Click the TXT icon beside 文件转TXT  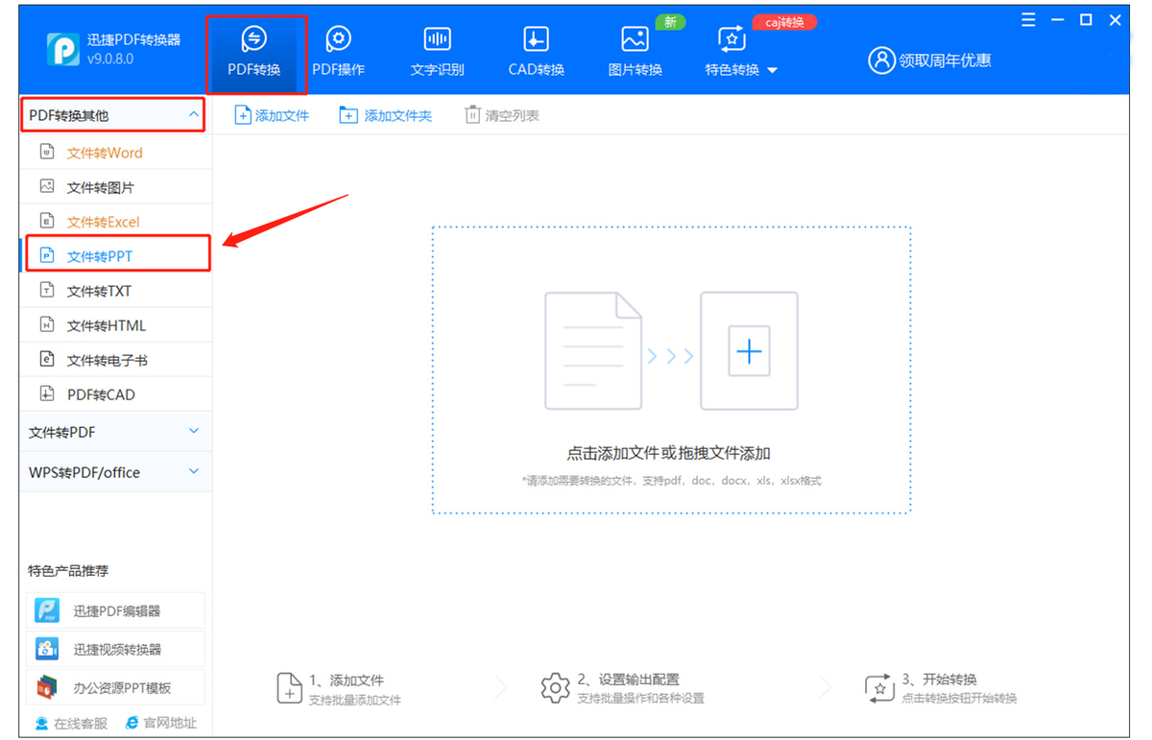tap(46, 290)
